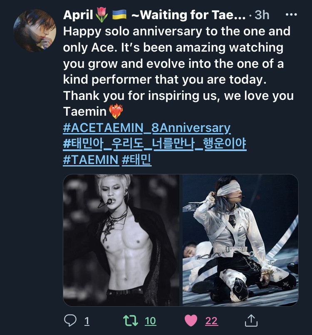Open April's profile avatar picture

pyautogui.click(x=35, y=30)
